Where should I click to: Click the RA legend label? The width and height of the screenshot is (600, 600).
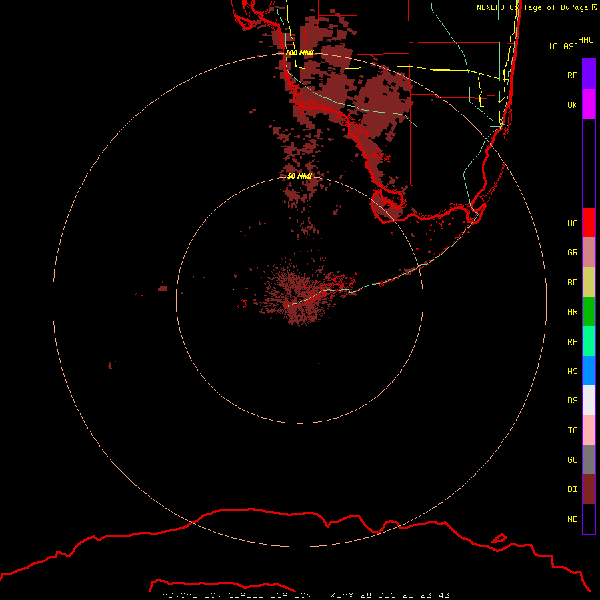click(572, 342)
